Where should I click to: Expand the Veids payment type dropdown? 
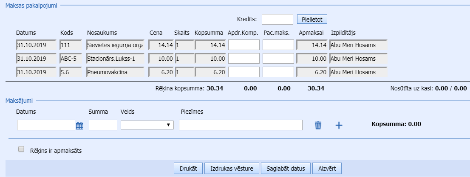pos(147,125)
